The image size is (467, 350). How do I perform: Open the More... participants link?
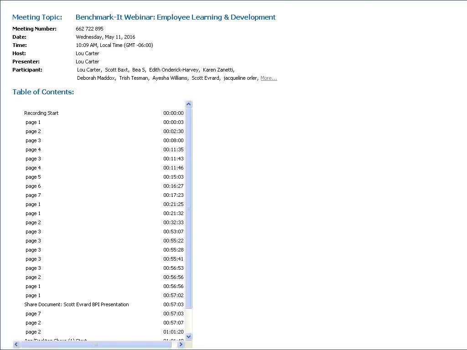coord(269,78)
